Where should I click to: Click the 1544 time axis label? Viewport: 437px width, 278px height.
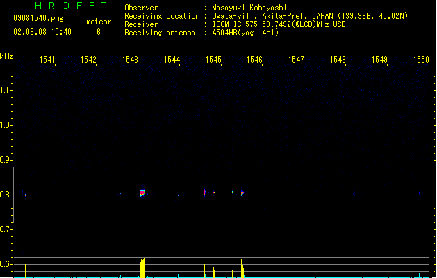pos(172,60)
